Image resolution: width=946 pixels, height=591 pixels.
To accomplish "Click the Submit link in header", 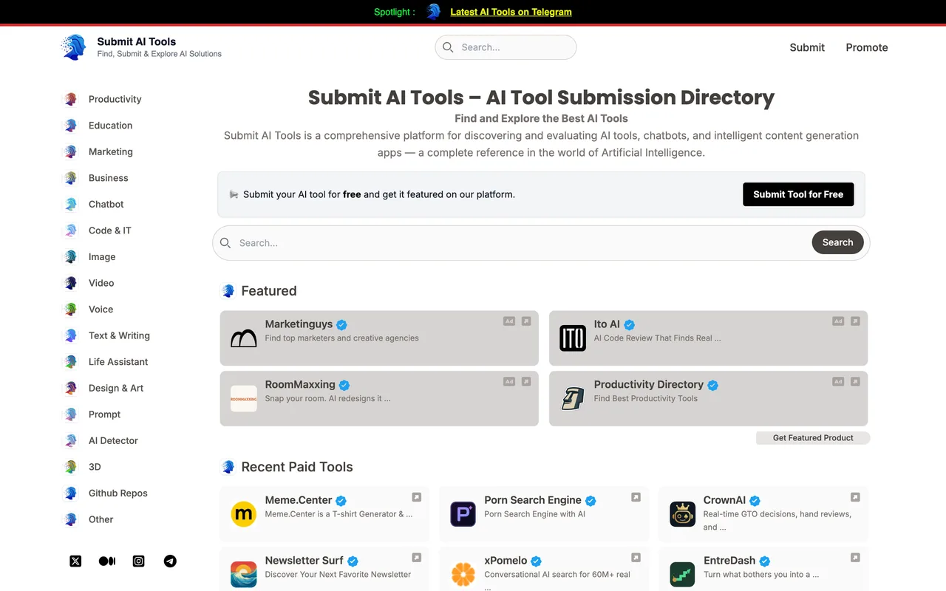I will 807,47.
